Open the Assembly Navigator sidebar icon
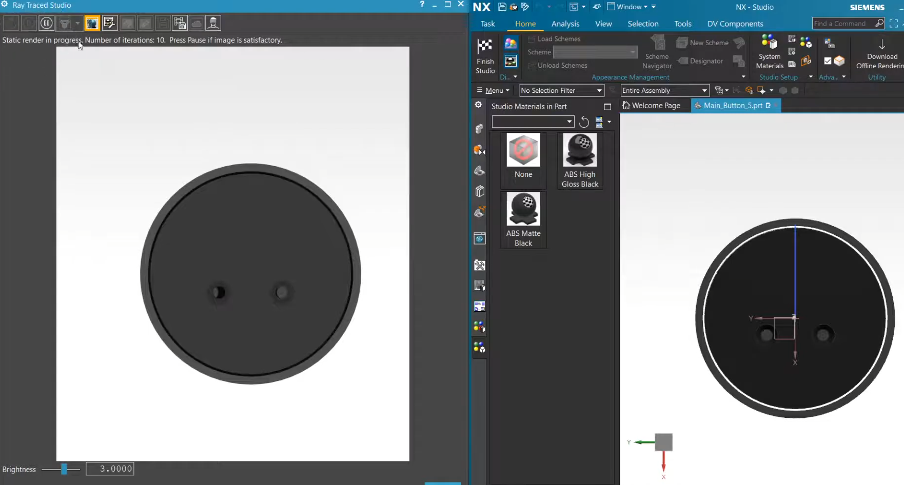The height and width of the screenshot is (485, 904). 480,129
